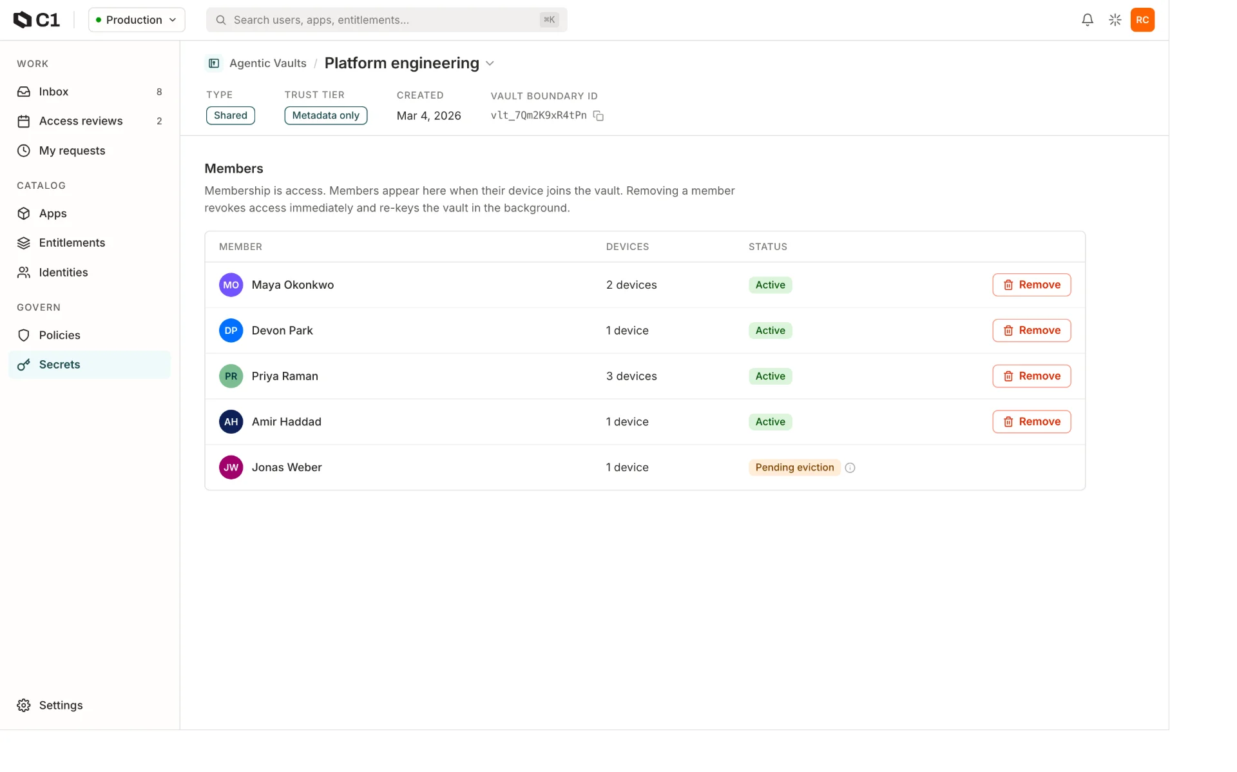Open the sparkle assistant icon
The image size is (1237, 772).
coord(1115,20)
